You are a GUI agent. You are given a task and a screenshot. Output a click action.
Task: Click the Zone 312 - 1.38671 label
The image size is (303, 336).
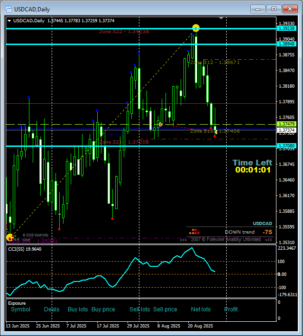point(215,63)
